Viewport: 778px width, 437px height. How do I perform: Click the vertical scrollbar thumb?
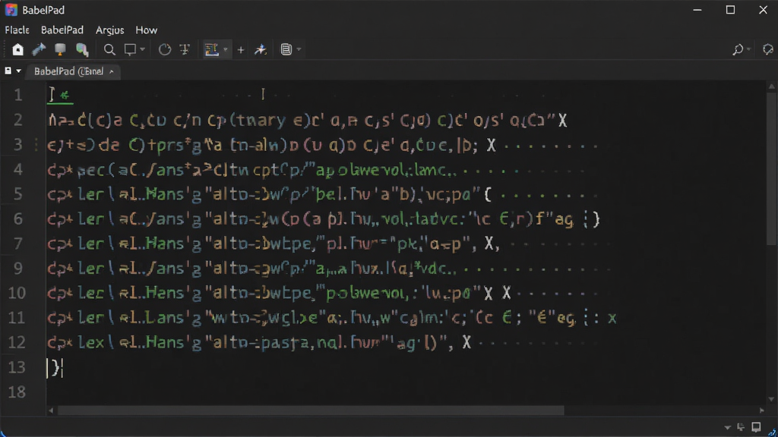pos(772,168)
